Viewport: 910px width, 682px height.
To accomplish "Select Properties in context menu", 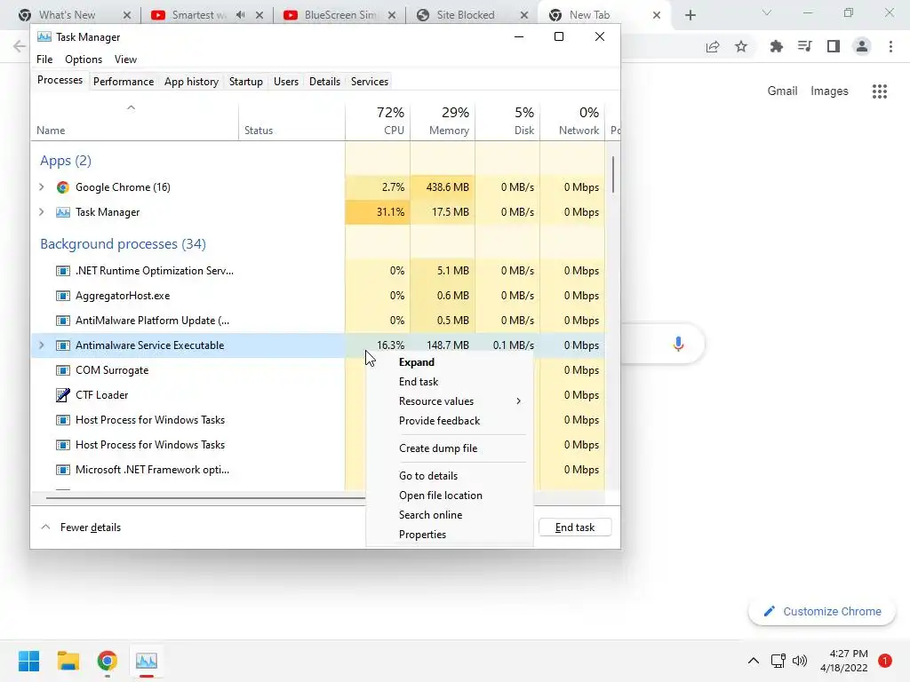I will [x=450, y=535].
